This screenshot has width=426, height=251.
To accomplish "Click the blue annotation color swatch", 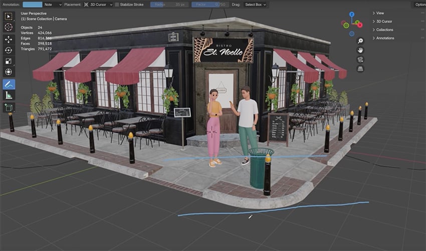I will (33, 5).
